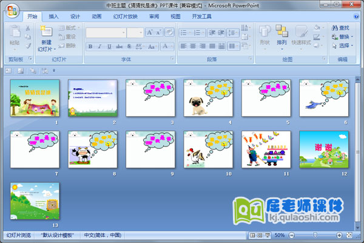
Task: Start slide show from status bar button
Action: [x=268, y=235]
